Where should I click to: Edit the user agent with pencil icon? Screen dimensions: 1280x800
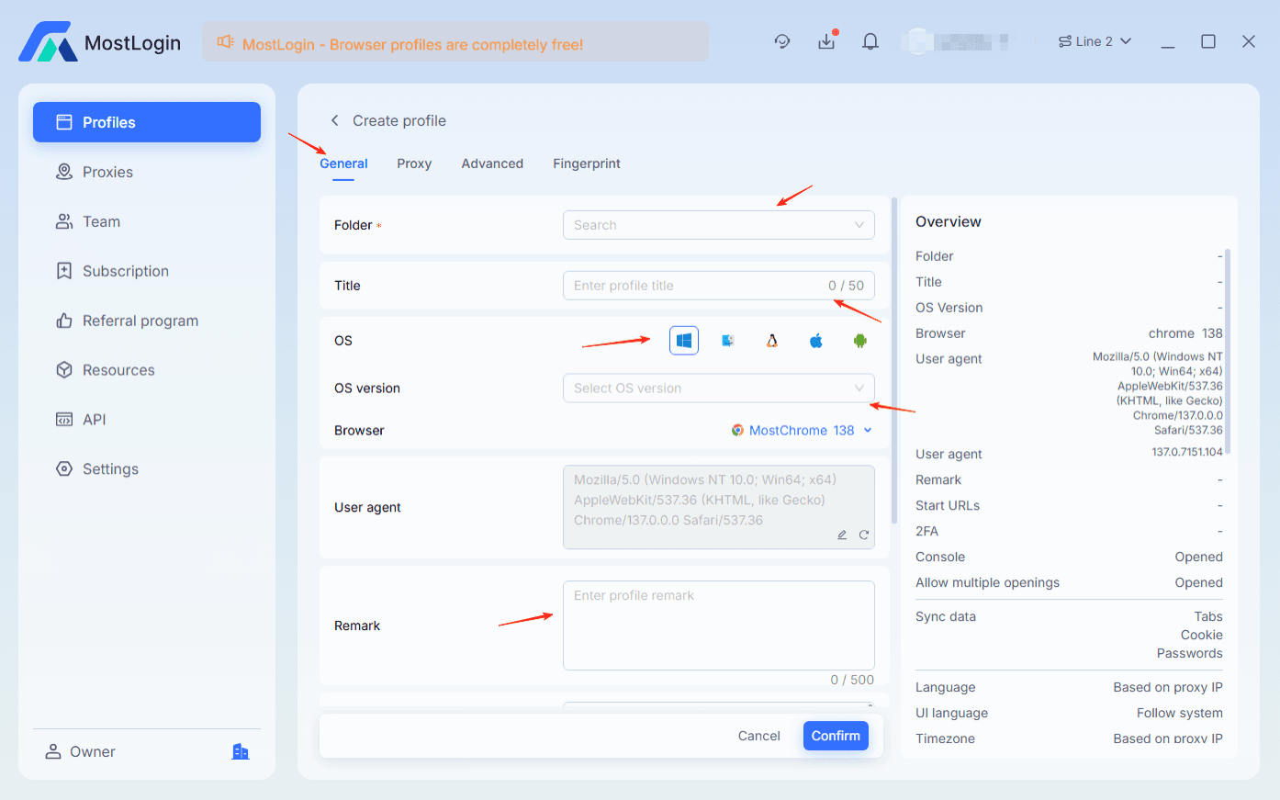point(842,535)
